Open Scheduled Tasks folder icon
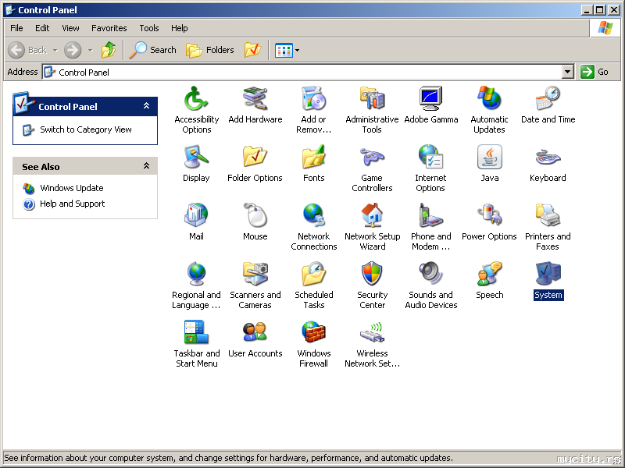 pyautogui.click(x=313, y=275)
